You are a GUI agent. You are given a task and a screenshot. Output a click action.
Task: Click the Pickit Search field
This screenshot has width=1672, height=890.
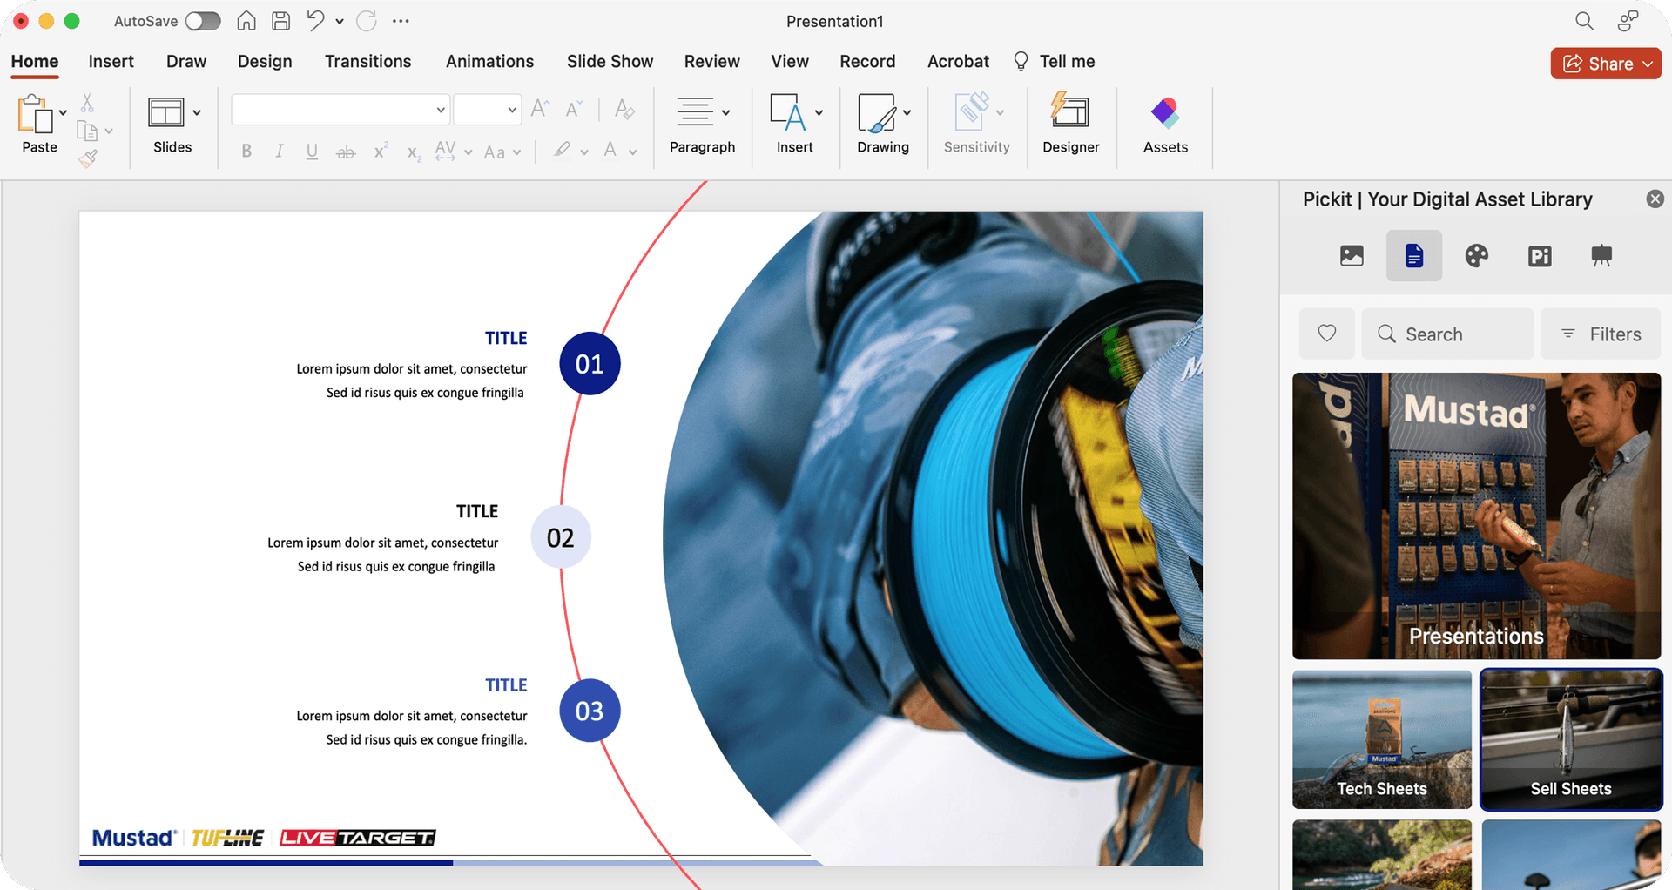pyautogui.click(x=1447, y=334)
